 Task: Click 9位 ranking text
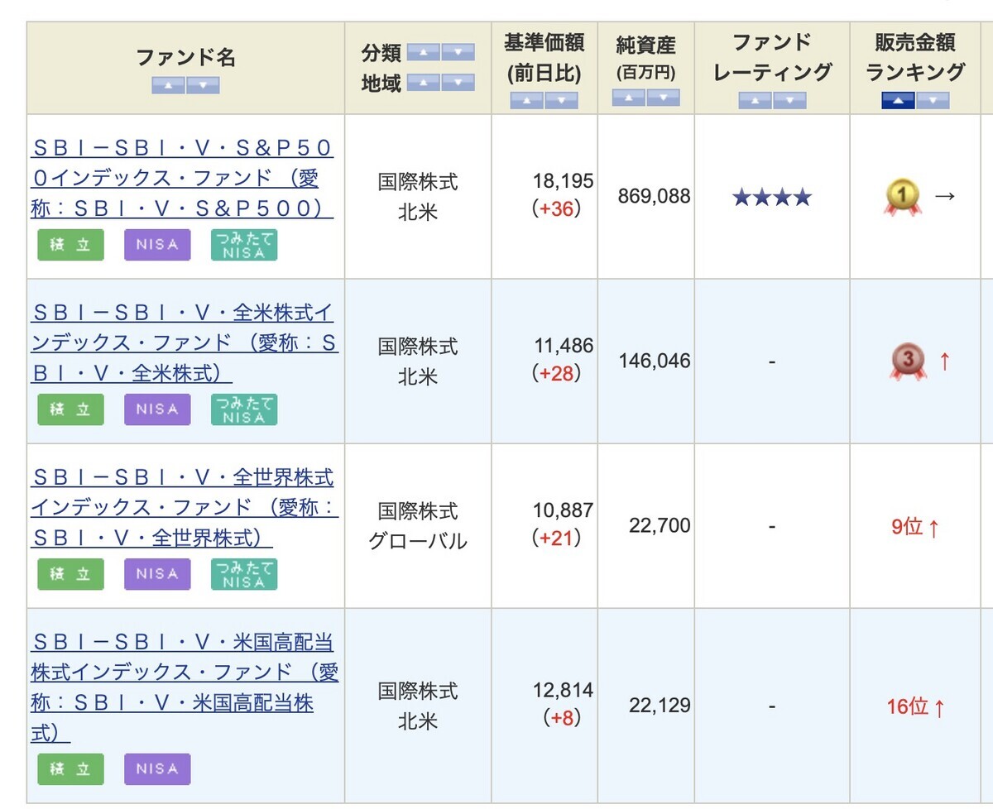[907, 527]
